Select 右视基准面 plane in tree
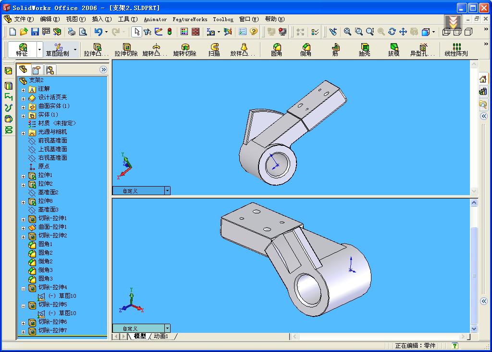The height and width of the screenshot is (352, 492). pyautogui.click(x=52, y=158)
